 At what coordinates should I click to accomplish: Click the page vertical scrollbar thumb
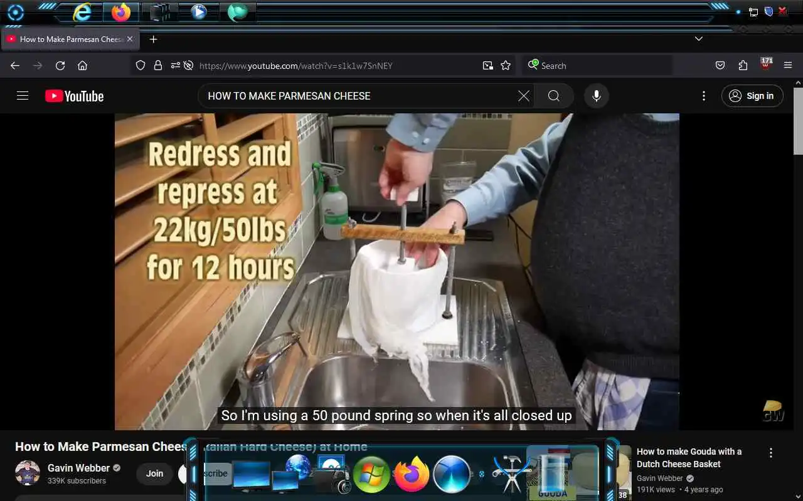798,121
